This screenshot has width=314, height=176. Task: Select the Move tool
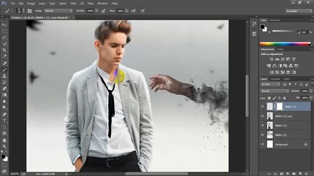(x=4, y=25)
